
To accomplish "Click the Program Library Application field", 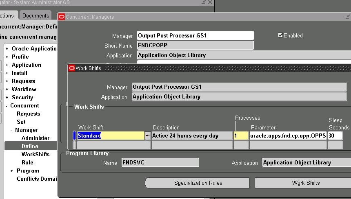I will (307, 162).
